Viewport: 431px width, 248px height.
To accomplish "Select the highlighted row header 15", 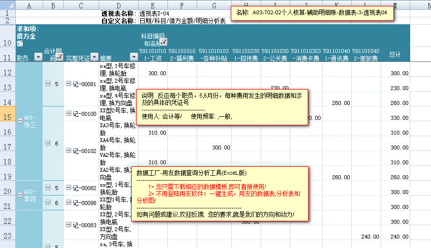I will (7, 117).
